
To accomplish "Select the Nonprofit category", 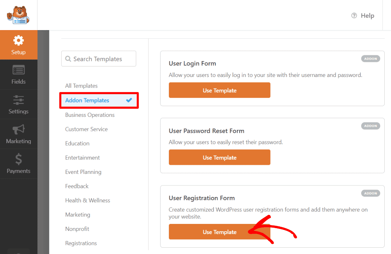I will click(x=77, y=229).
